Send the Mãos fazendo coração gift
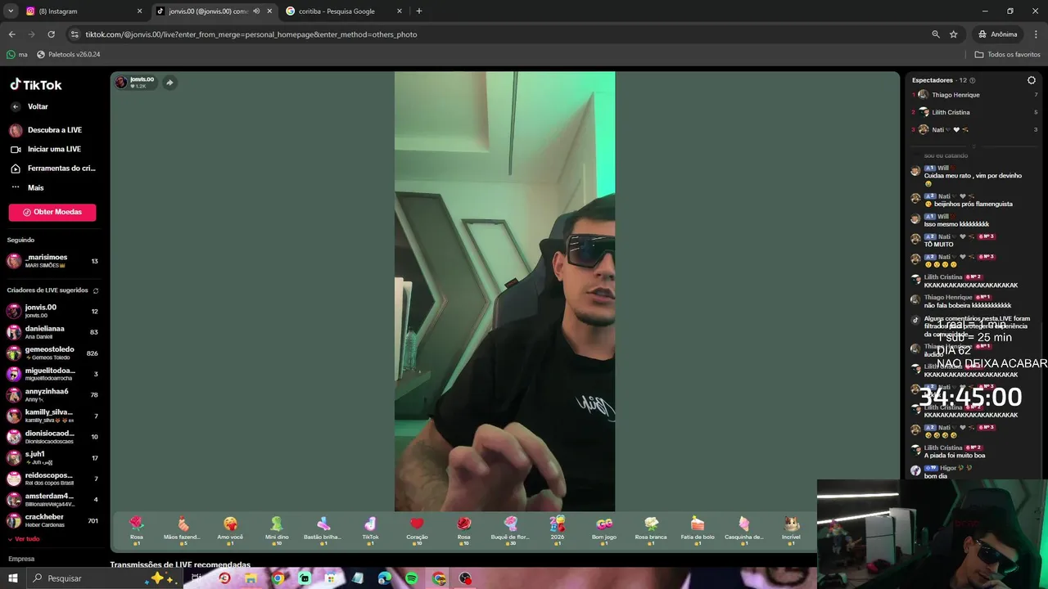The height and width of the screenshot is (589, 1048). click(183, 530)
